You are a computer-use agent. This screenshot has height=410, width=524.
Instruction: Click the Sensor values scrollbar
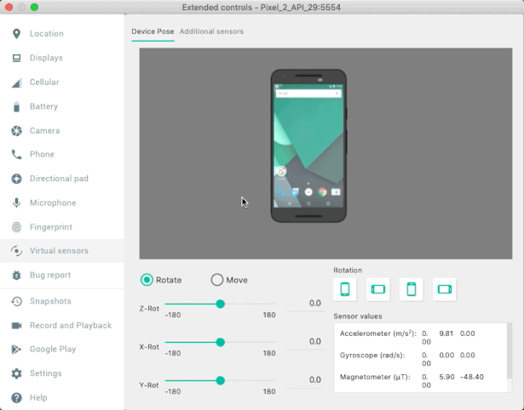point(510,350)
